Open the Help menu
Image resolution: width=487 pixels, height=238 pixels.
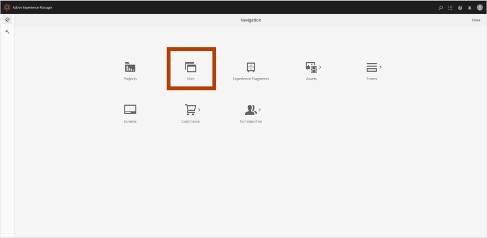point(460,8)
